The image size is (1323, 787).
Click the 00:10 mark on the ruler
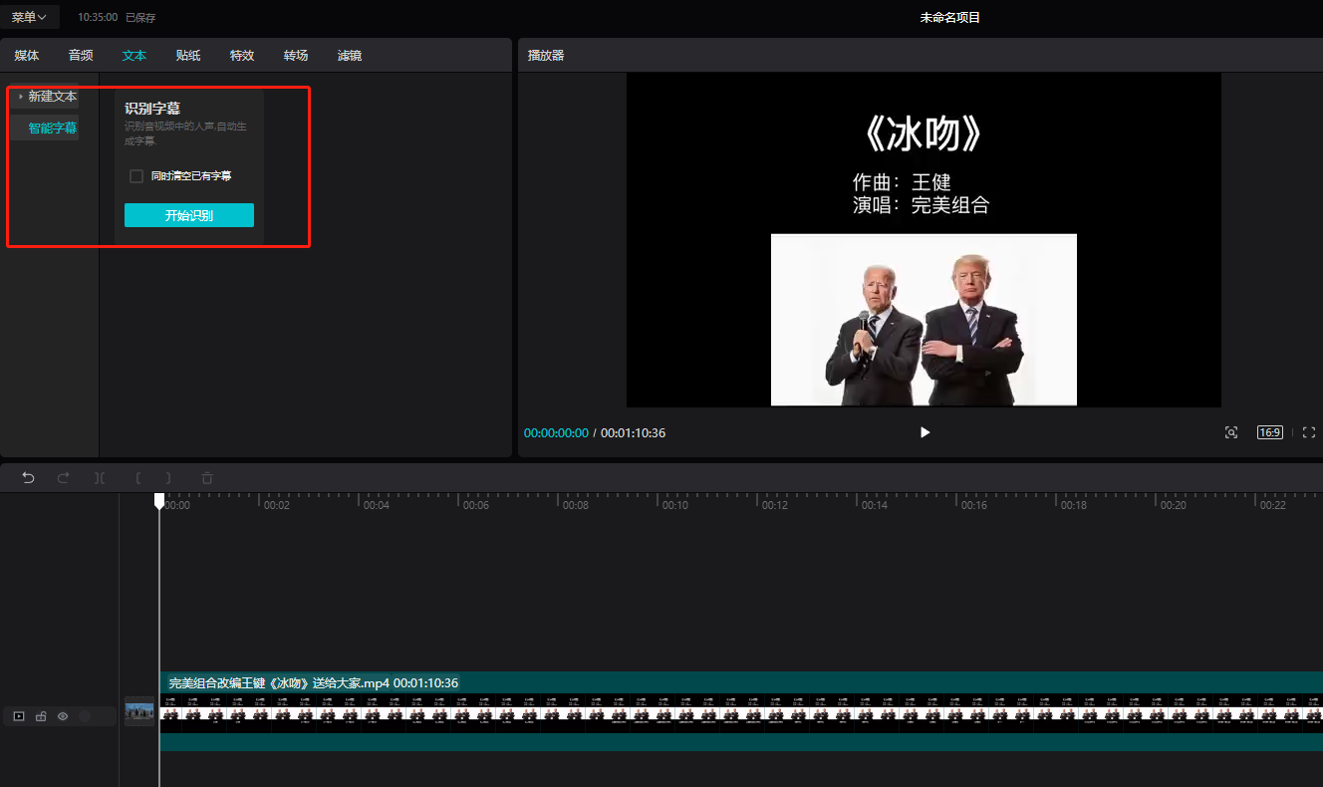[x=674, y=505]
